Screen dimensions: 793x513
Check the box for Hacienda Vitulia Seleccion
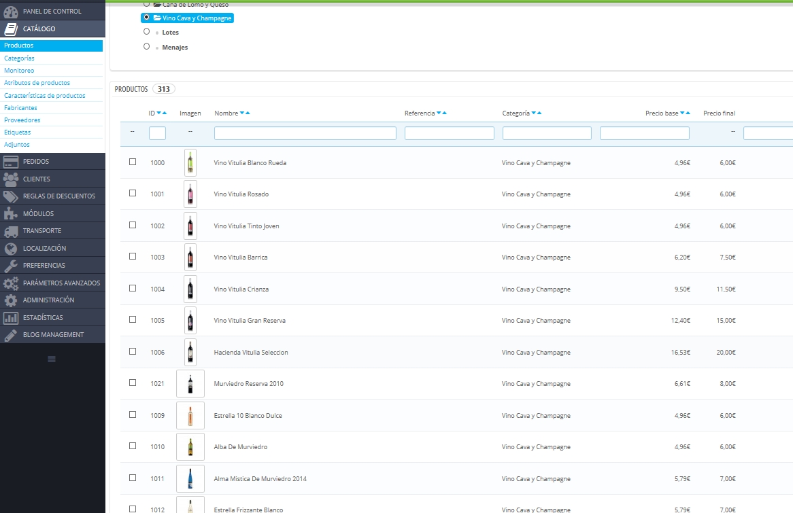tap(133, 351)
